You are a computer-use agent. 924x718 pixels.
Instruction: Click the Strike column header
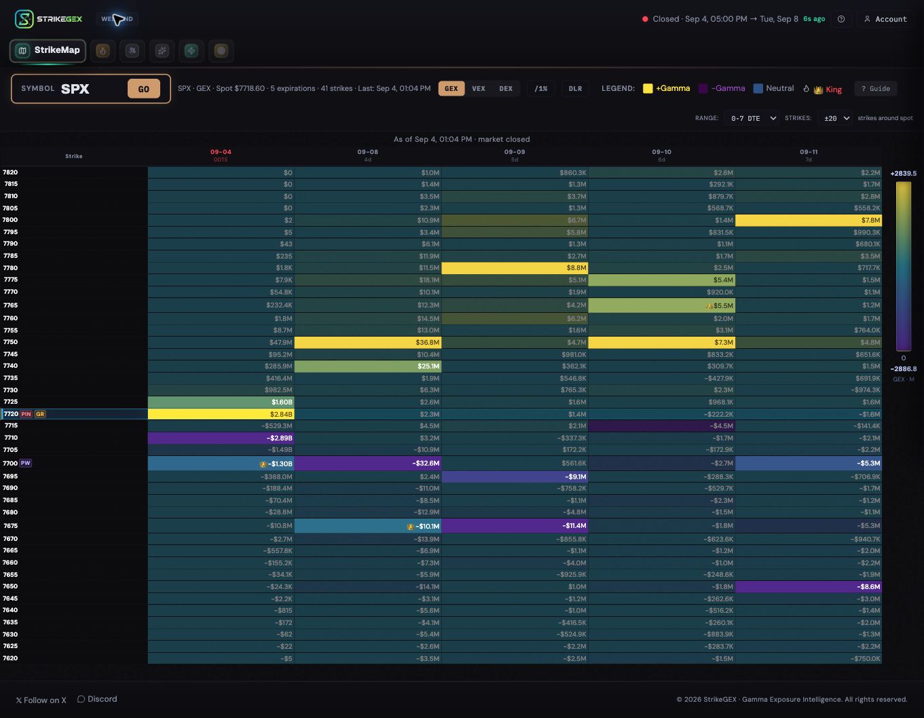[x=74, y=156]
